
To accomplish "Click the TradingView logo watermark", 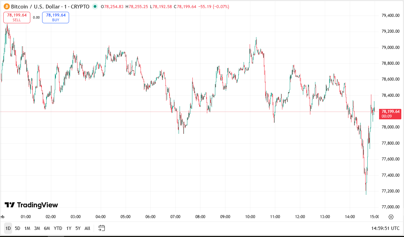I will (31, 205).
